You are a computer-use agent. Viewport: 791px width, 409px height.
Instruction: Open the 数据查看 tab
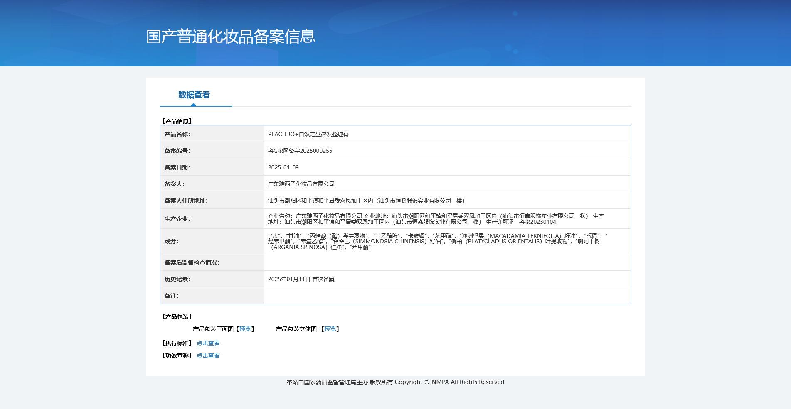click(x=194, y=95)
